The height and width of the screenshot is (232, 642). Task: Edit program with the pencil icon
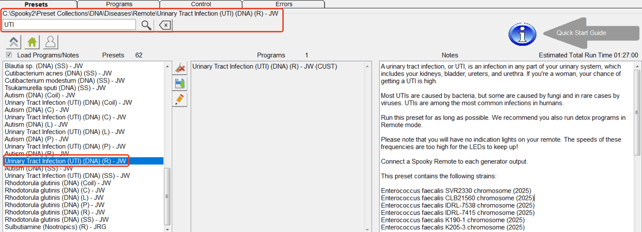[180, 99]
